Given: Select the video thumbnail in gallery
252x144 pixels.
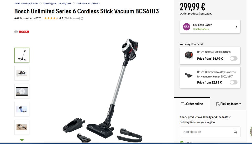Looking at the screenshot, I should click(x=22, y=91).
